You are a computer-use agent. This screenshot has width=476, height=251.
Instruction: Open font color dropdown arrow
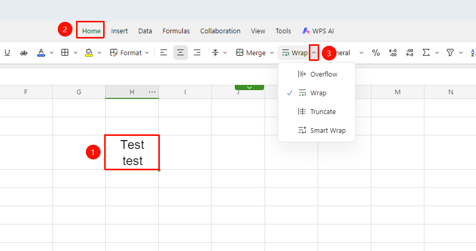(52, 53)
